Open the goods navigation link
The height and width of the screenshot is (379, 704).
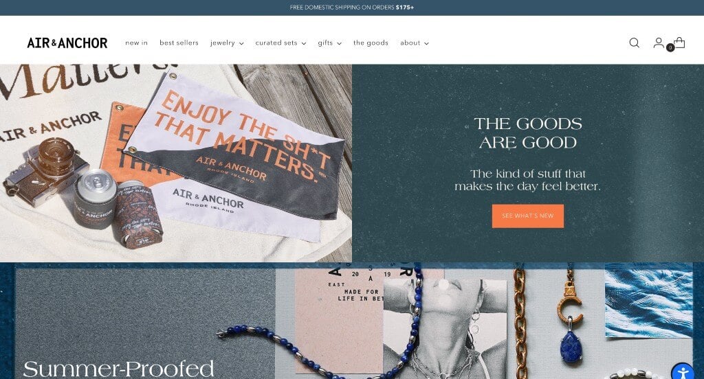(x=371, y=43)
